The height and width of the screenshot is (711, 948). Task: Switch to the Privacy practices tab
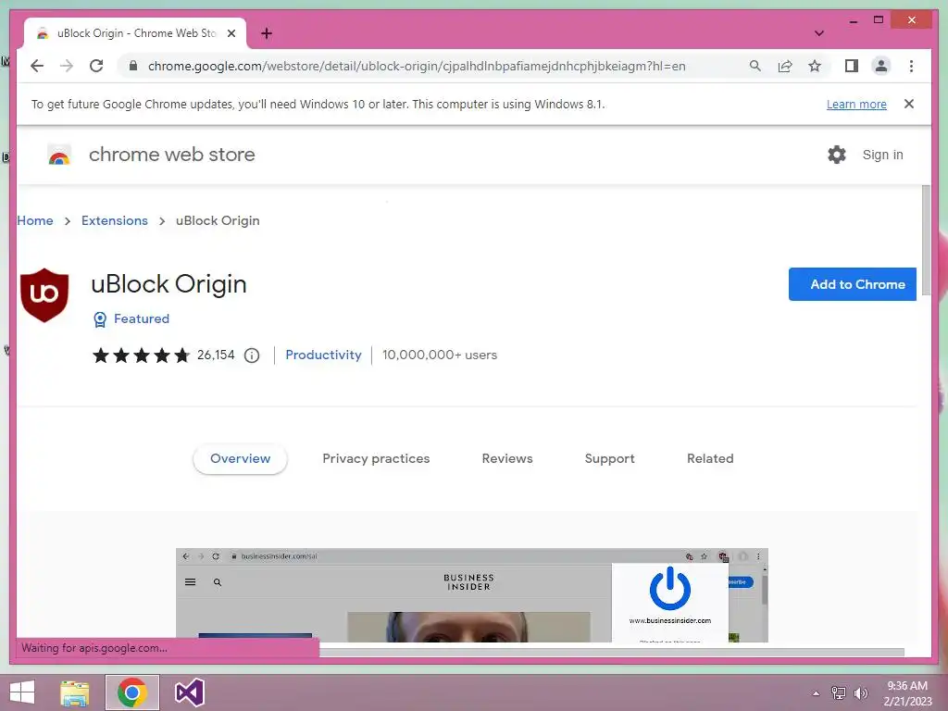pyautogui.click(x=376, y=459)
